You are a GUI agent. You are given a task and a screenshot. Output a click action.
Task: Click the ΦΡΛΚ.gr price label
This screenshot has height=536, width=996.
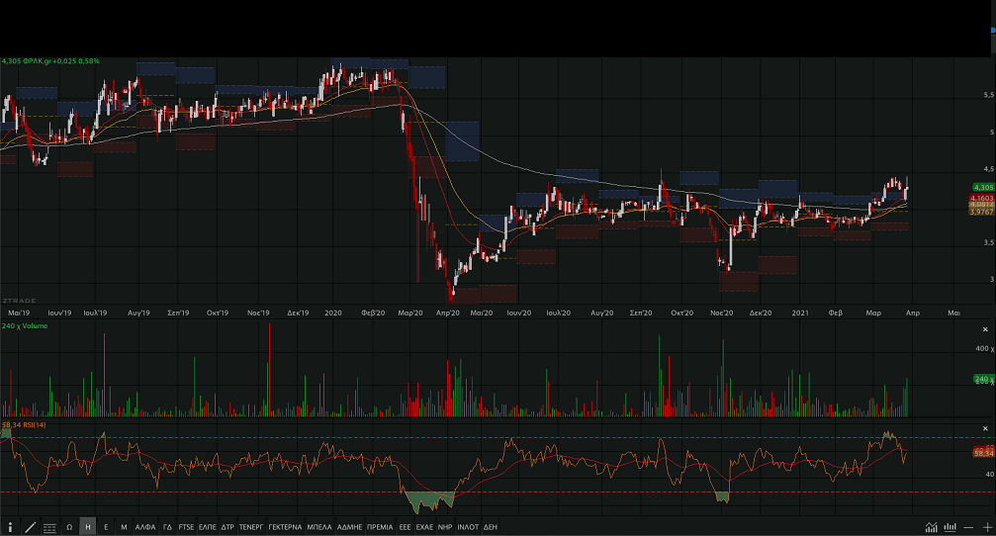click(51, 61)
